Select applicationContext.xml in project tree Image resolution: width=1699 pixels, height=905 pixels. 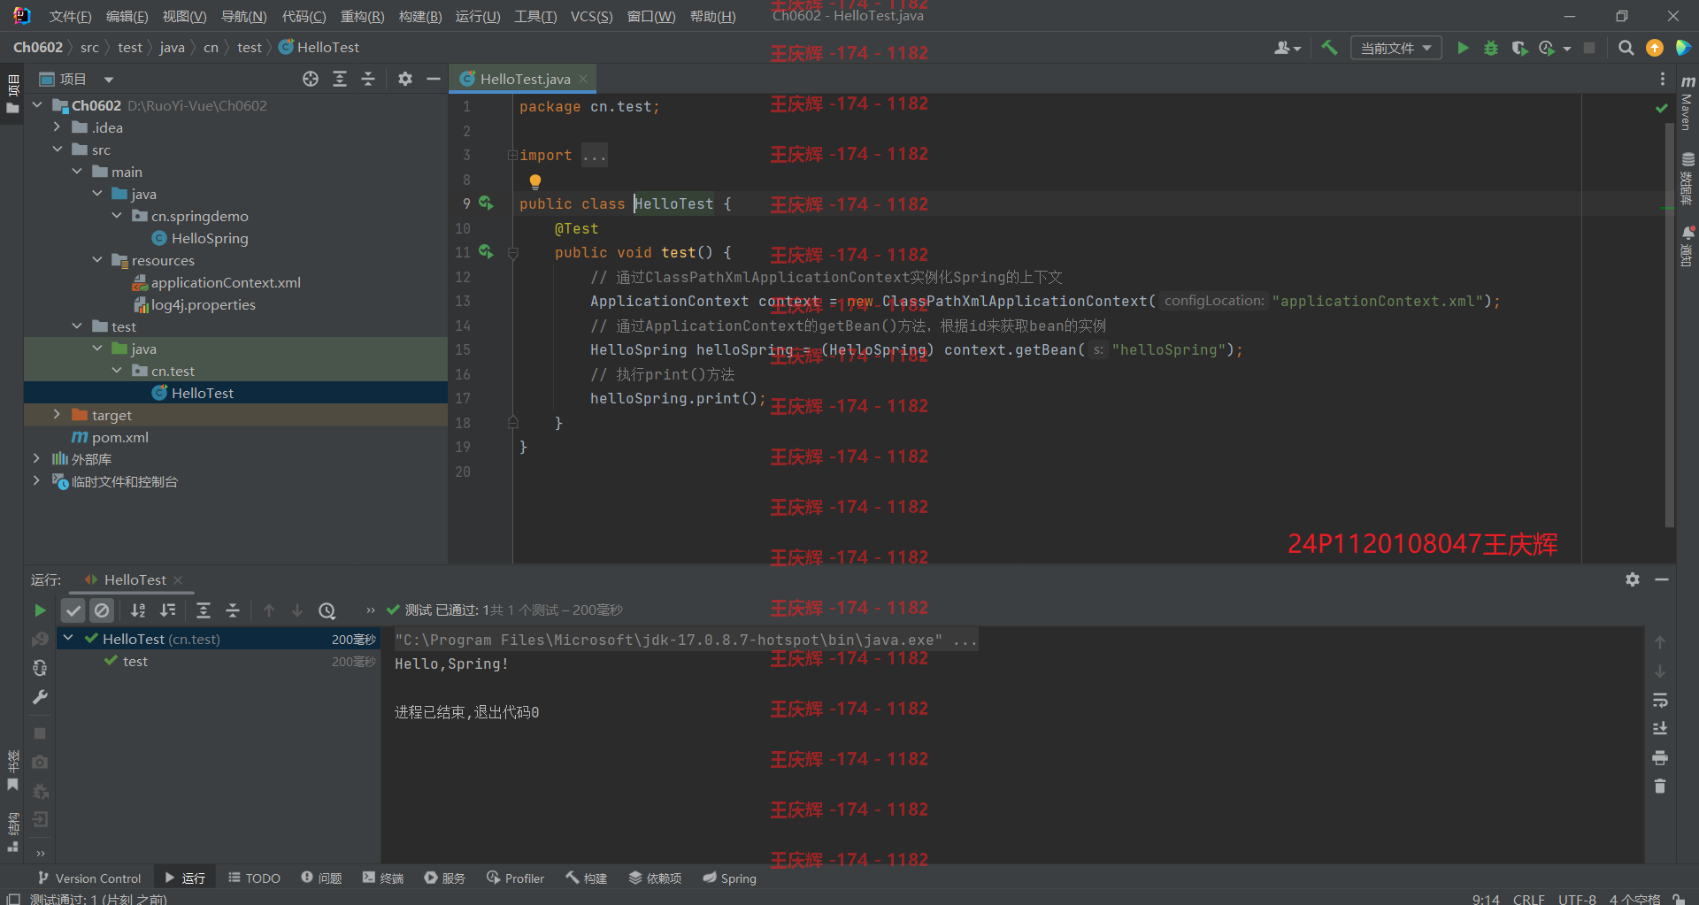click(x=226, y=282)
